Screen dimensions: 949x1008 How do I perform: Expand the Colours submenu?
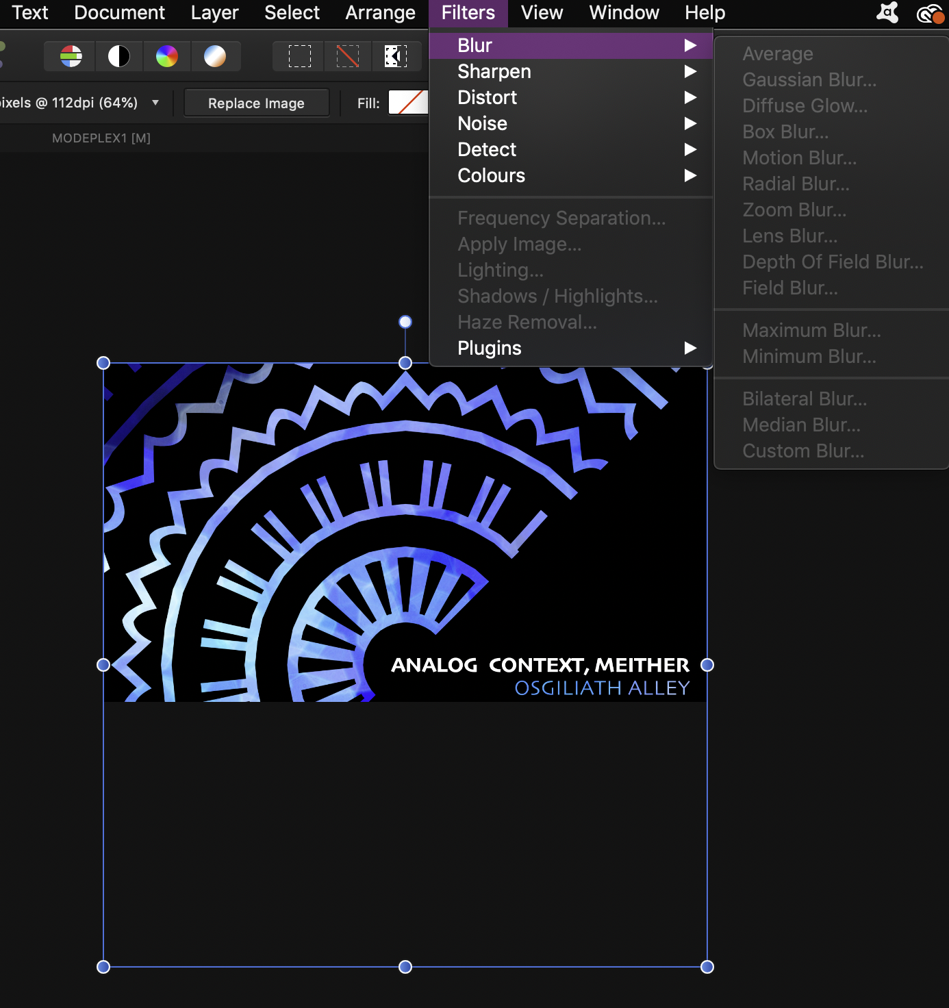[x=491, y=175]
